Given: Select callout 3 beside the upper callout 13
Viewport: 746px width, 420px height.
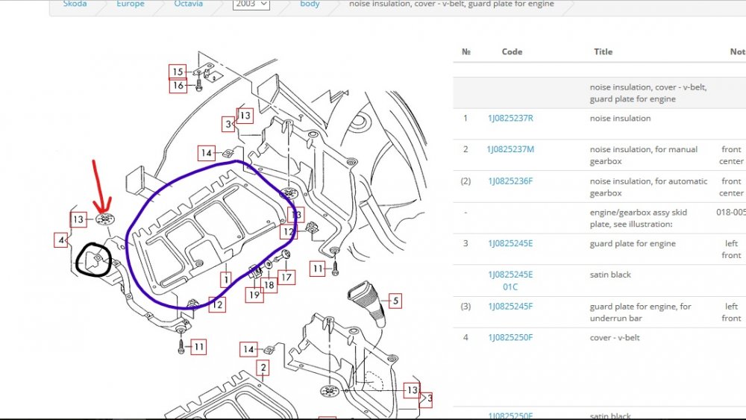Looking at the screenshot, I should pyautogui.click(x=228, y=124).
